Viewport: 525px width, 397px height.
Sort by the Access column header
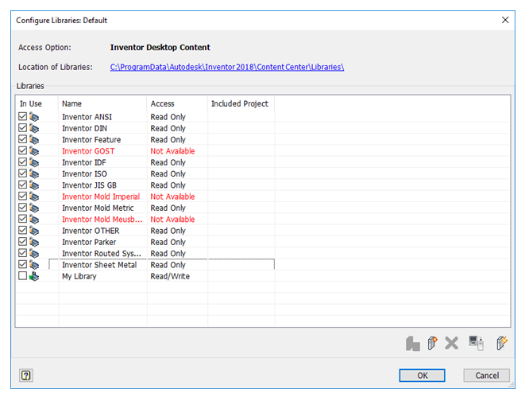point(177,104)
